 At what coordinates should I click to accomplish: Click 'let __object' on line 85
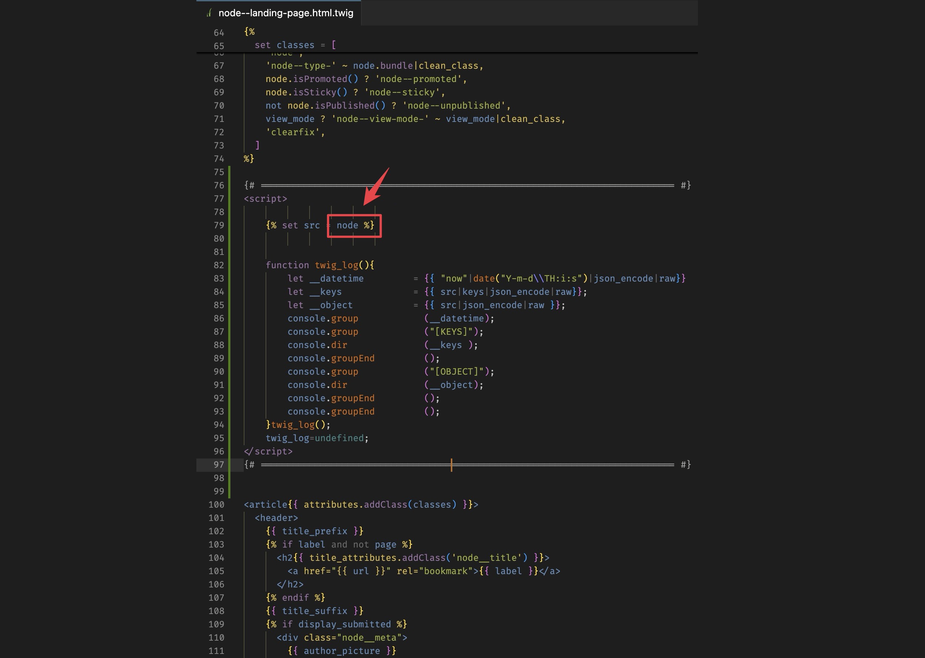320,305
